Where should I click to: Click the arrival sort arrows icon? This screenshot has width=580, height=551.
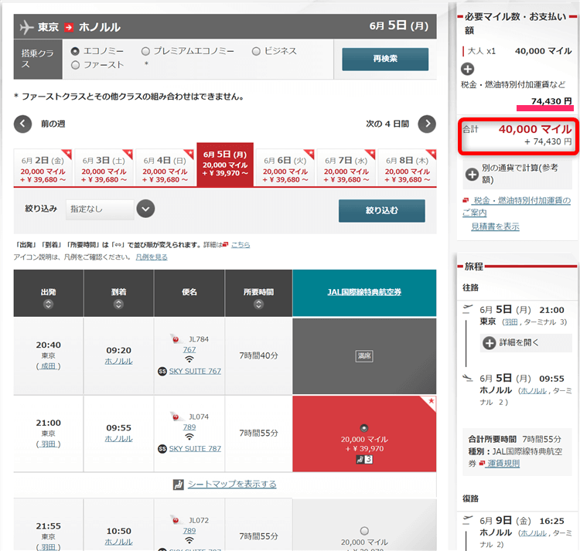pos(118,304)
